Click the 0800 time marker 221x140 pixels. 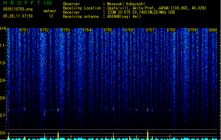pos(213,30)
